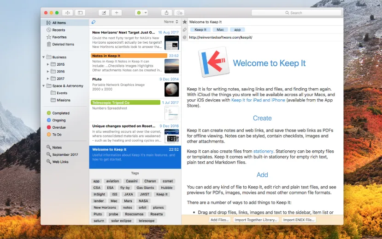
Task: Click Import ENEX File... button
Action: (299, 220)
